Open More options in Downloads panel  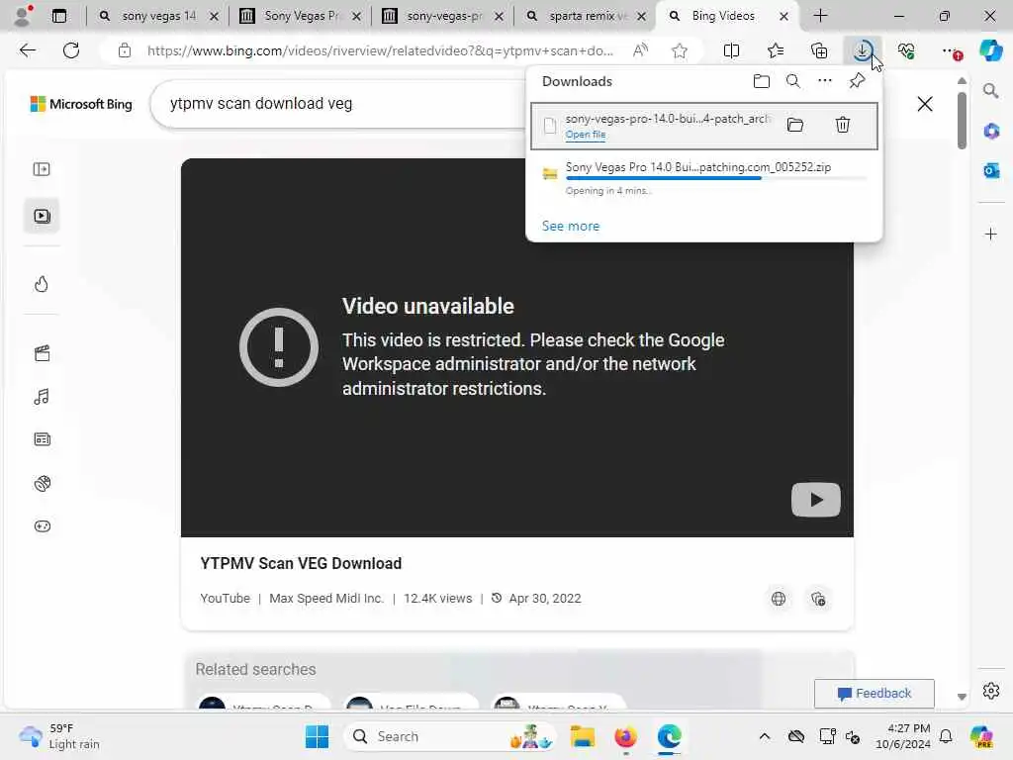824,81
